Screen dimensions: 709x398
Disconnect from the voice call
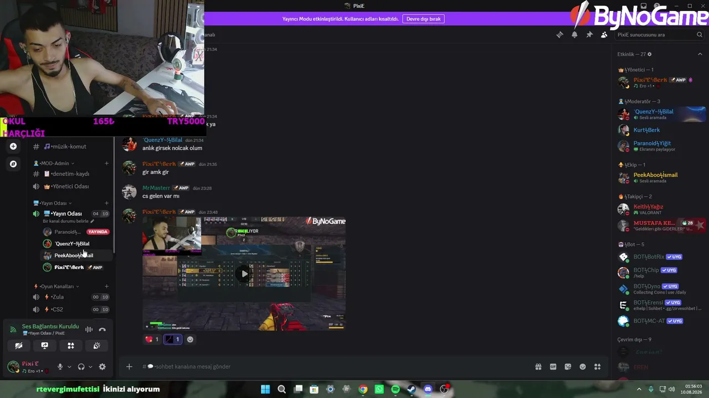pos(102,329)
